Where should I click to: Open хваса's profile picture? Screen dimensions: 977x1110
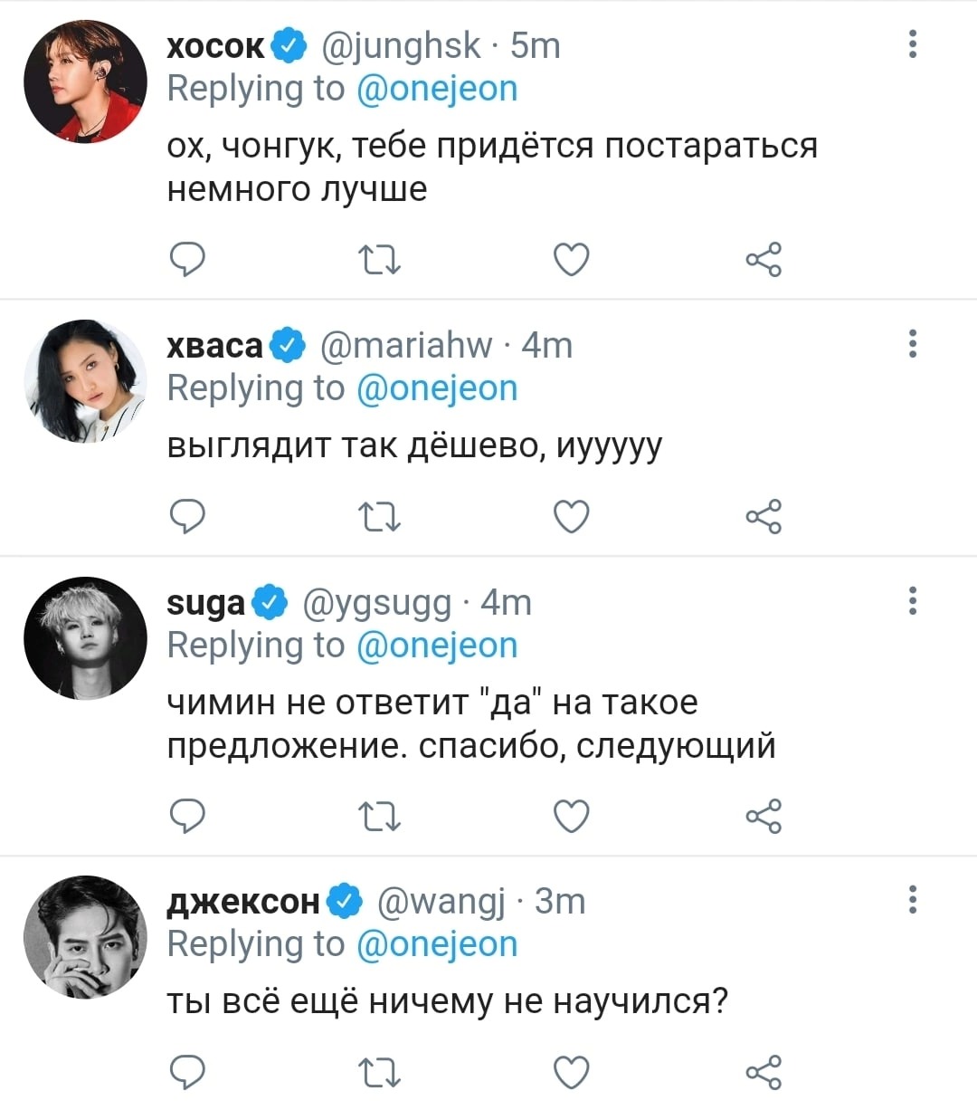(85, 381)
